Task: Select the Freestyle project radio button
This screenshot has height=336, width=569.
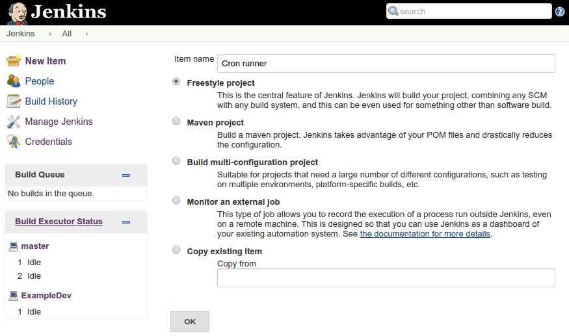Action: tap(176, 82)
